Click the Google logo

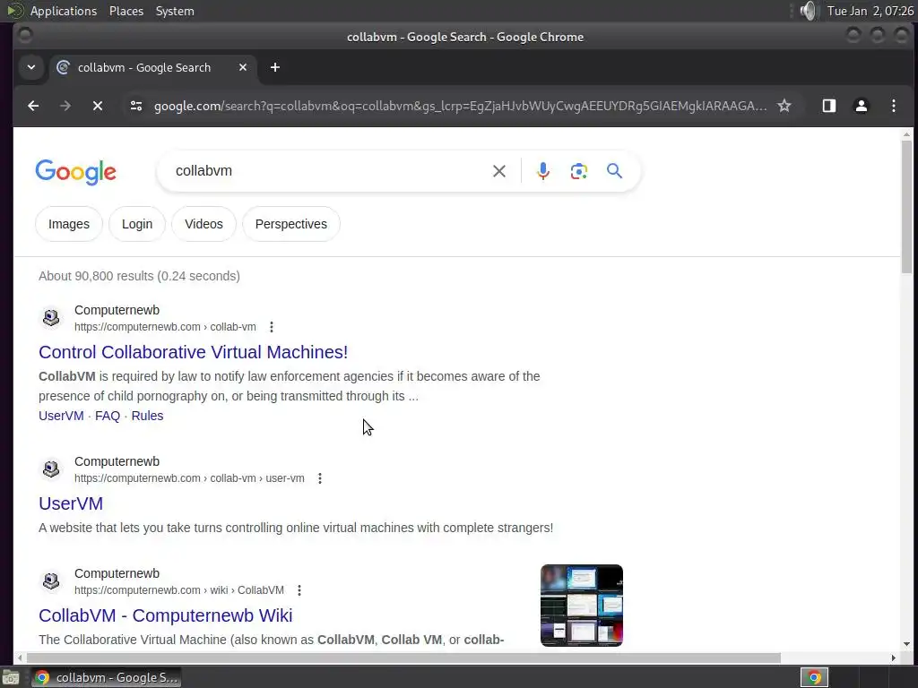pyautogui.click(x=76, y=172)
